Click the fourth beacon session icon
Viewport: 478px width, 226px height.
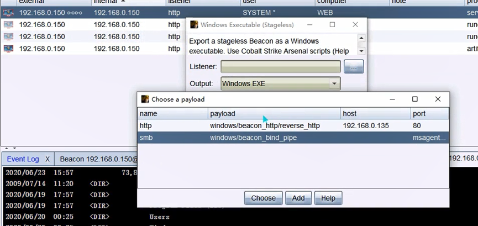[x=8, y=49]
